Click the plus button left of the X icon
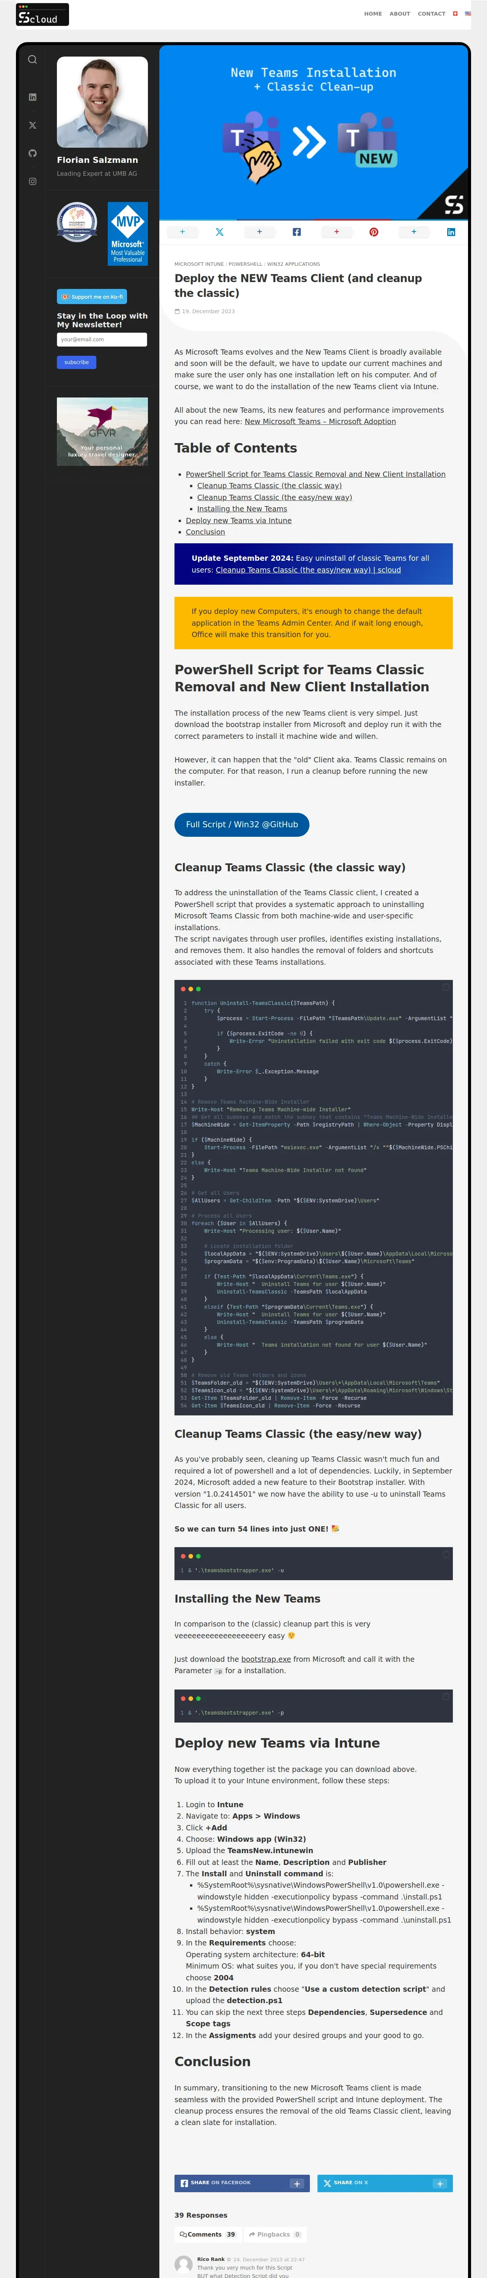The width and height of the screenshot is (487, 2278). pos(182,232)
